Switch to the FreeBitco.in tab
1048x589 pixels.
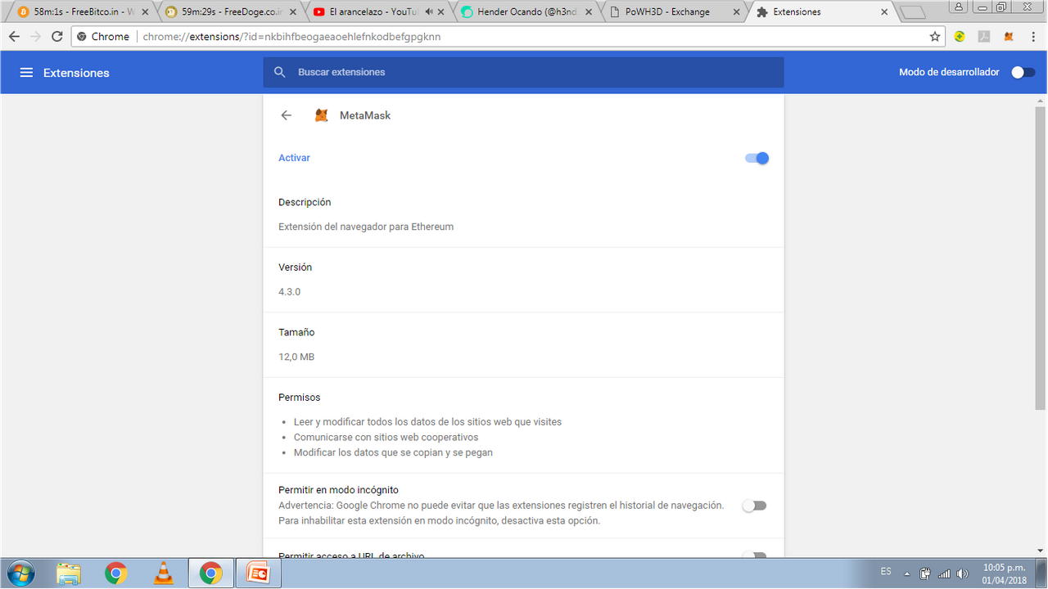tap(79, 12)
